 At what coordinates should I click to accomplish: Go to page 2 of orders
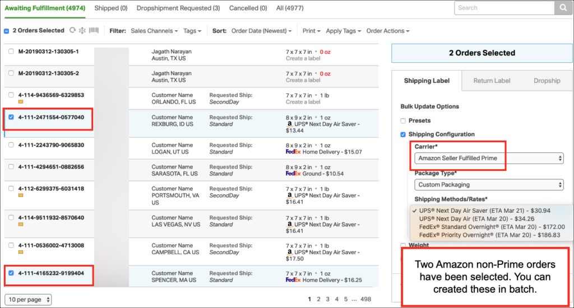pos(318,299)
